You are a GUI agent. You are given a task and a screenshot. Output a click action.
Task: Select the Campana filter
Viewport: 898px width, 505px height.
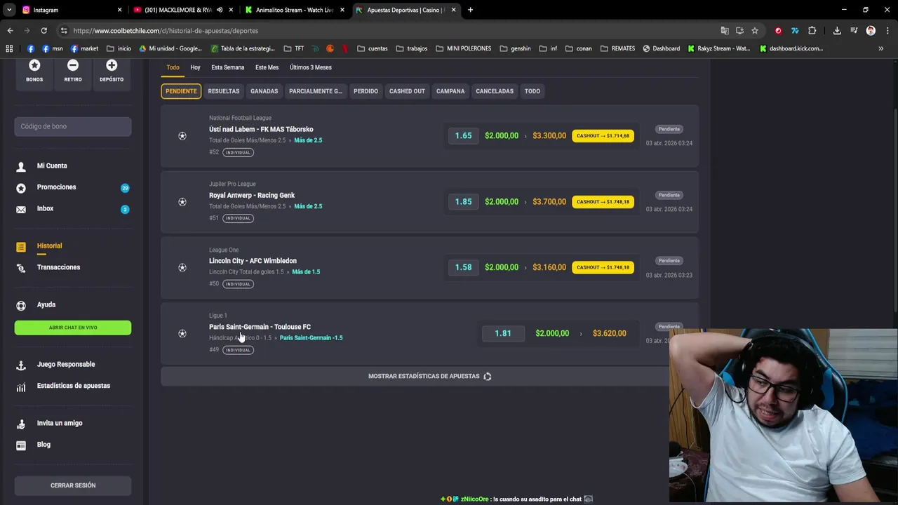[x=450, y=91]
